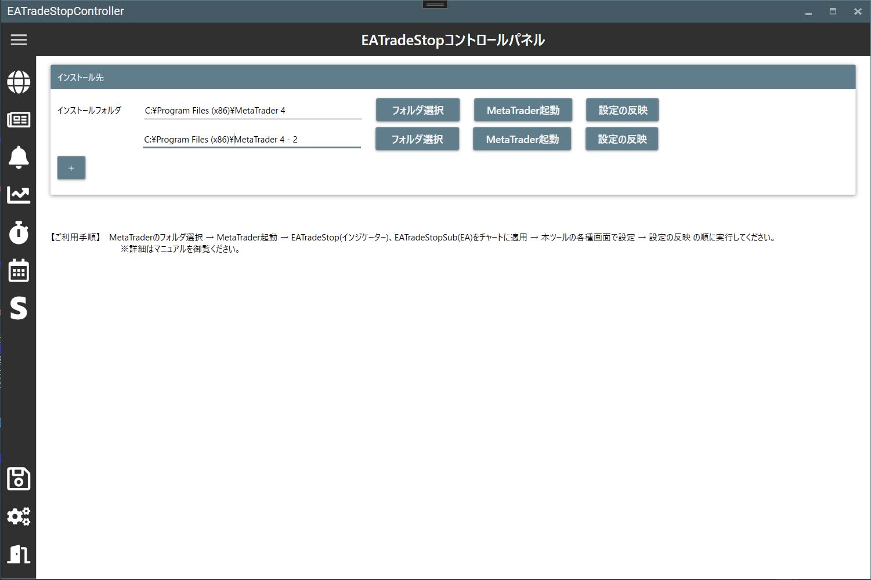Click the ※詳細はマニュアルを御覧ください note
This screenshot has height=580, width=871.
180,249
